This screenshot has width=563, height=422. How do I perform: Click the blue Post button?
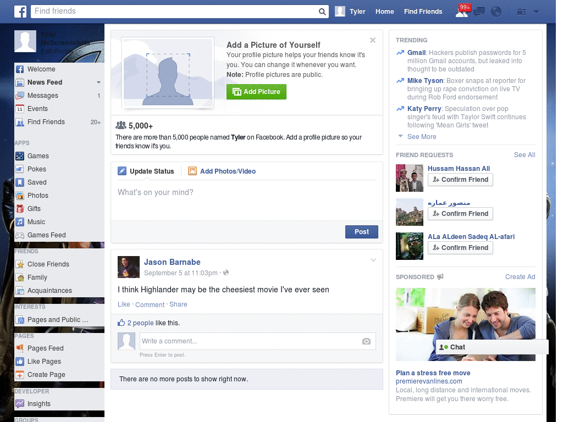362,232
